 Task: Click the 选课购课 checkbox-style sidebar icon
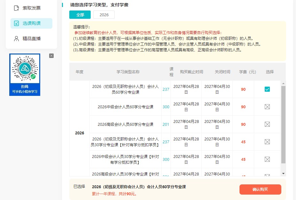(16, 23)
